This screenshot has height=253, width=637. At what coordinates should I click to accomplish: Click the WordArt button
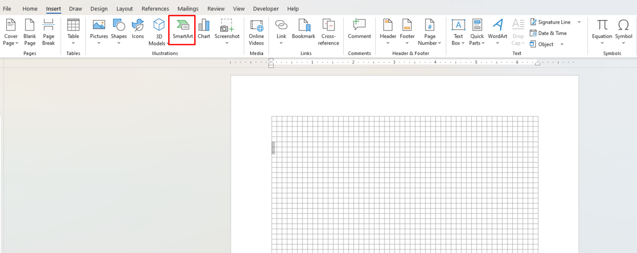point(497,29)
